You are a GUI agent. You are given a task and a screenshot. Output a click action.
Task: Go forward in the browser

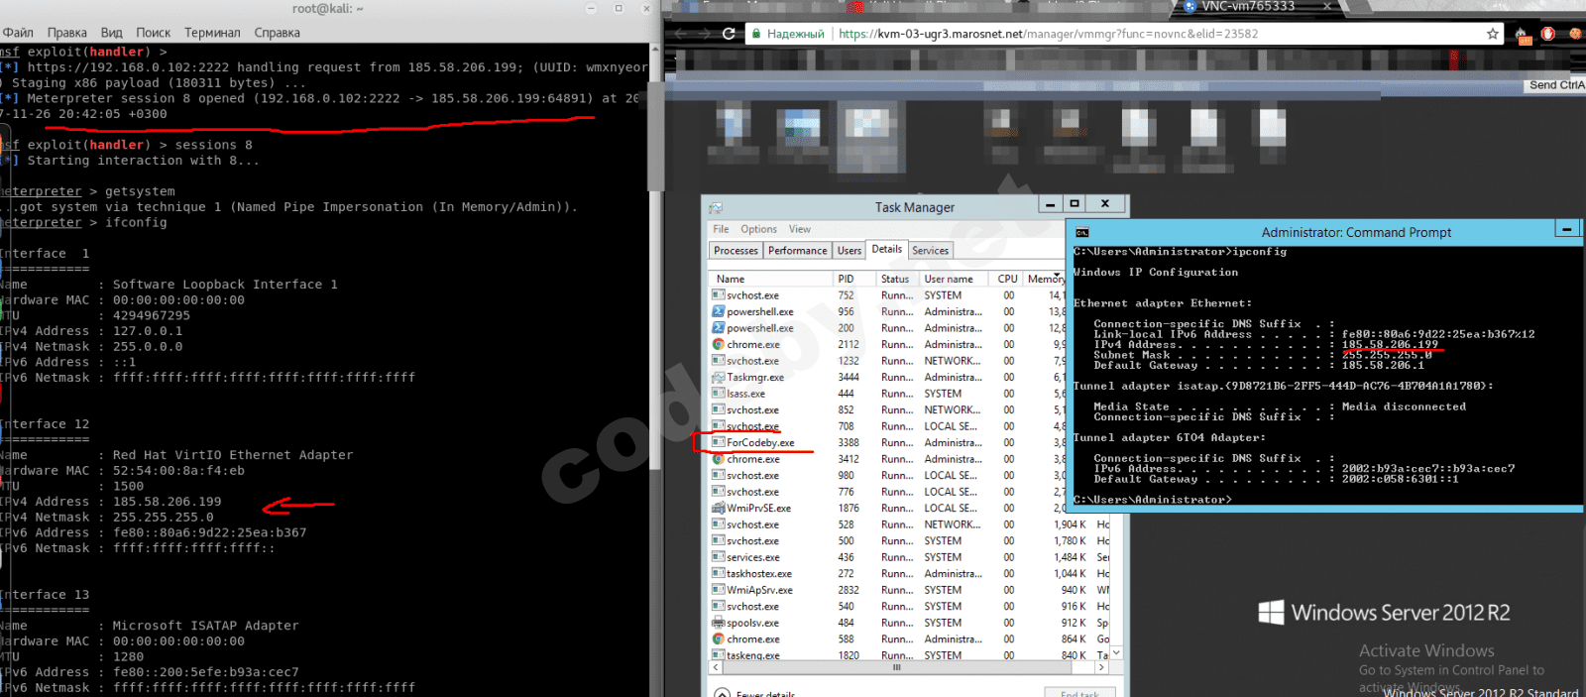[x=705, y=34]
